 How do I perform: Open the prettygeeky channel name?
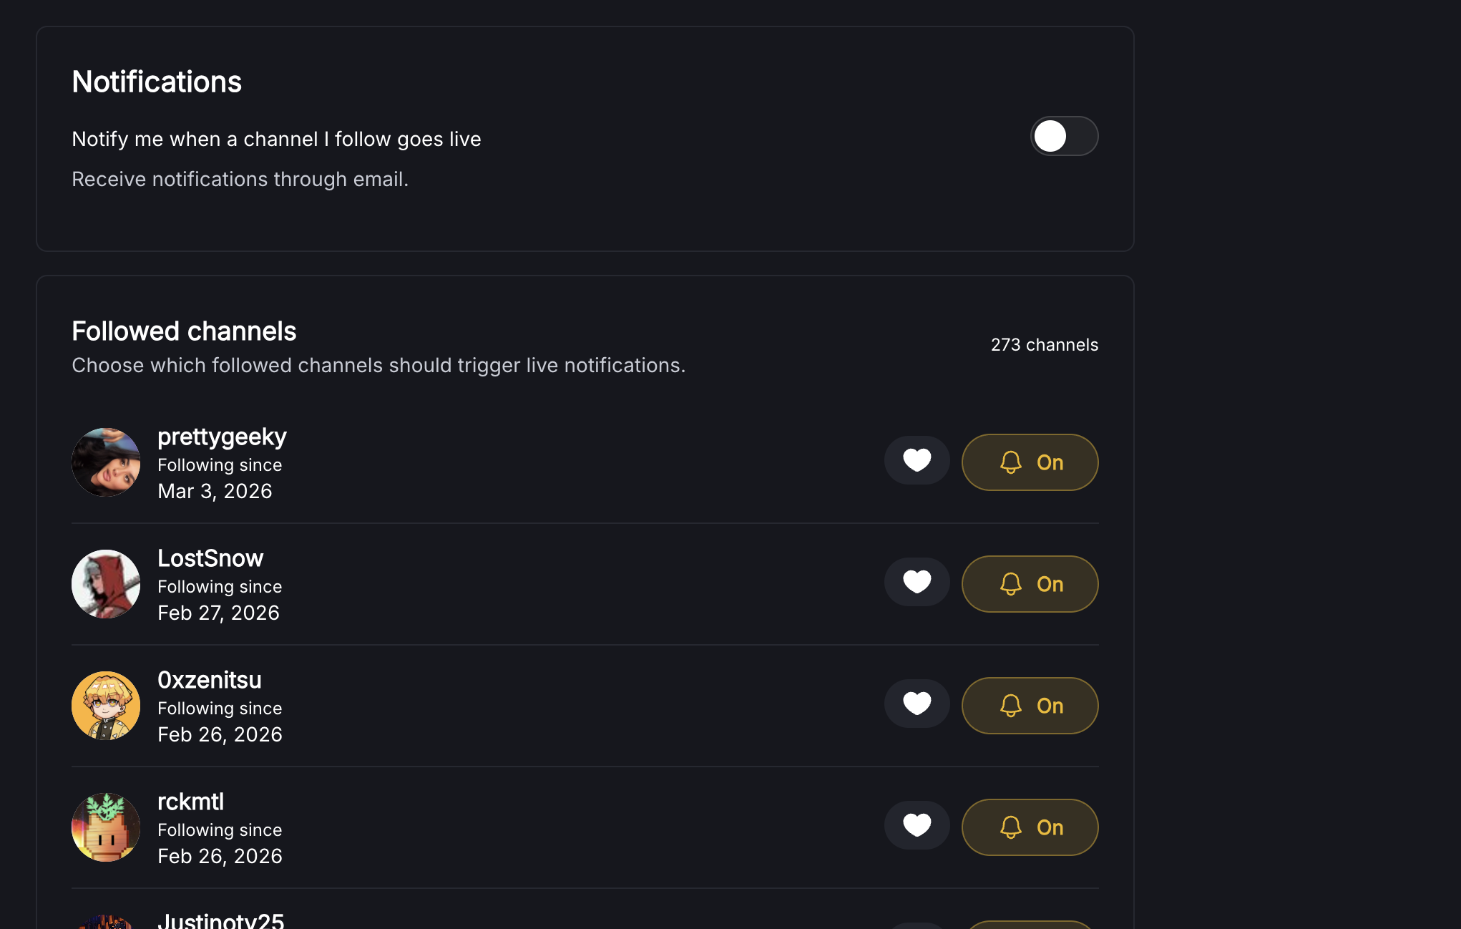(222, 437)
